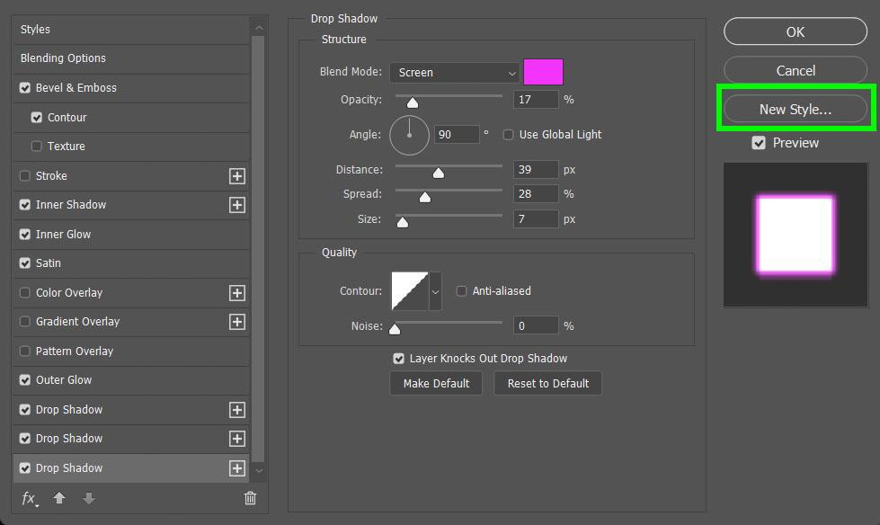Click plus icon next to Gradient Overlay
The image size is (880, 525).
point(236,322)
